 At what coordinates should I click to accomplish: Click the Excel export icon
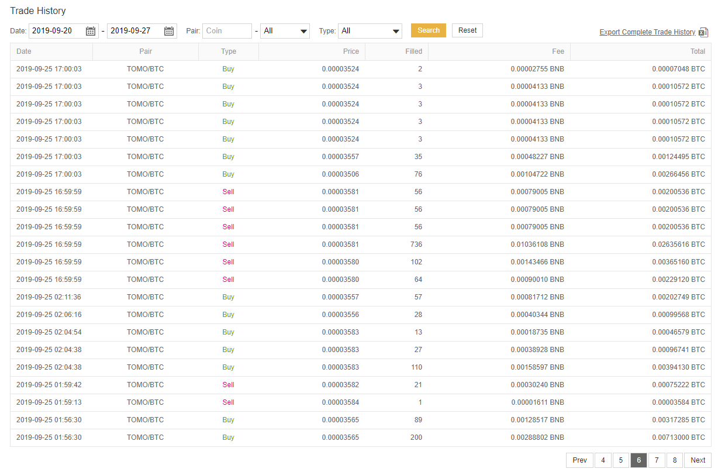(703, 32)
